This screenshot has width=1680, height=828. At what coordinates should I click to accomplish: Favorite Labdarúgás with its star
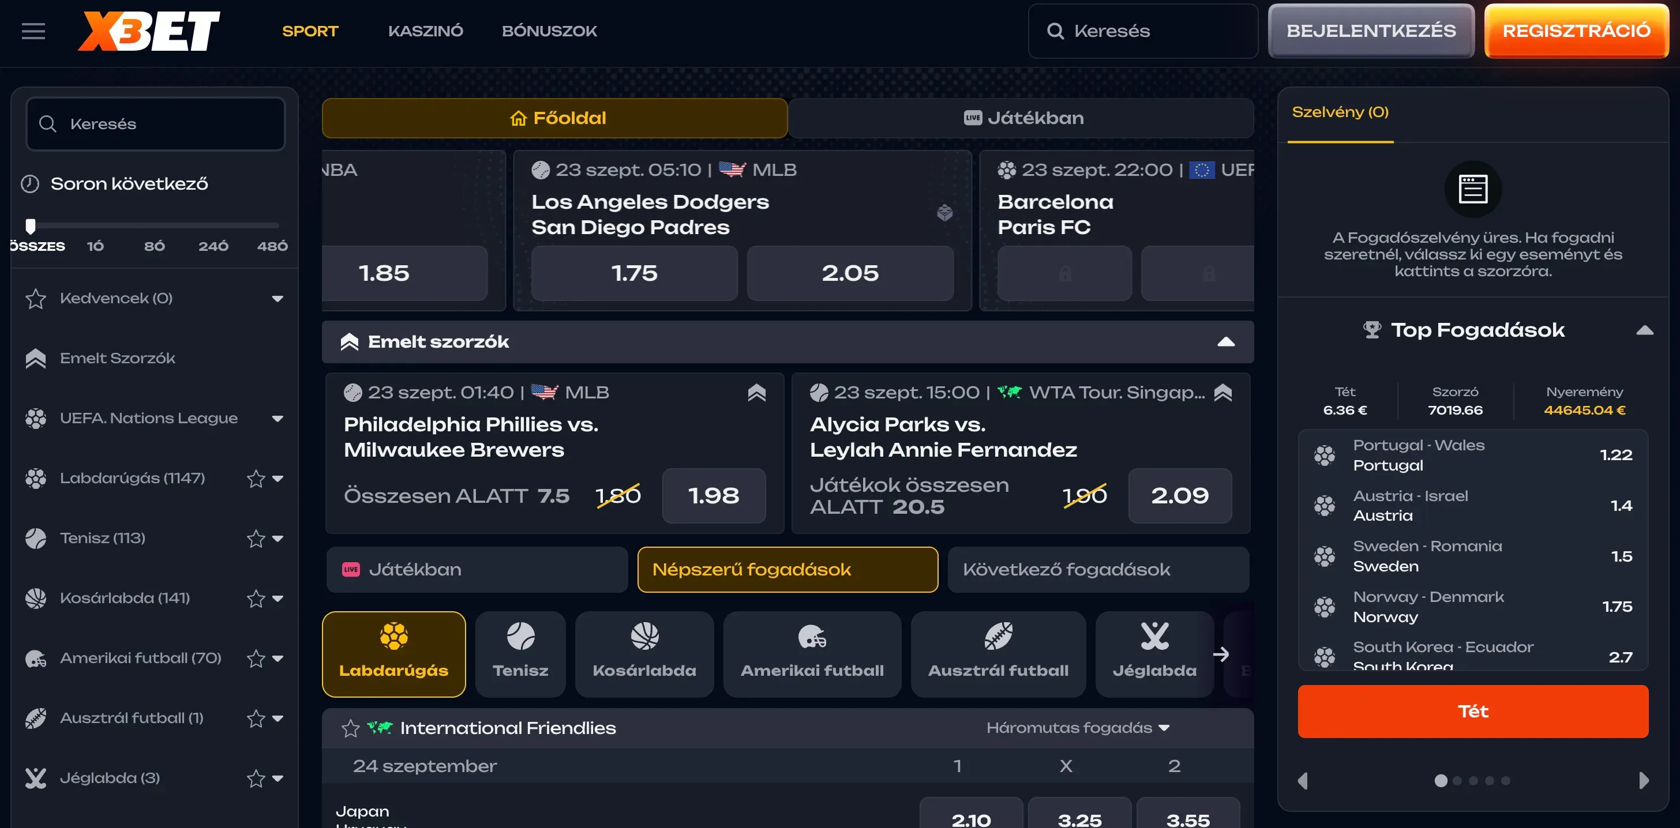256,479
